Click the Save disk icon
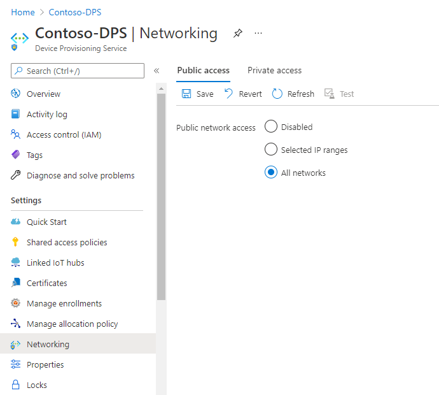The height and width of the screenshot is (395, 439). click(186, 94)
